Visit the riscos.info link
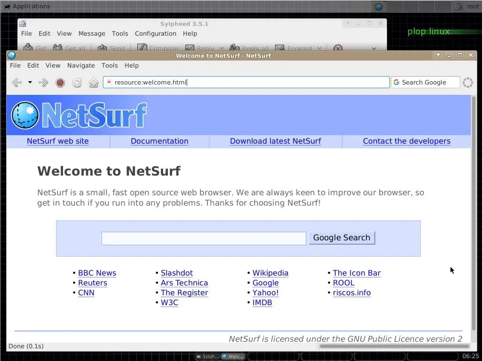Image resolution: width=482 pixels, height=361 pixels. pyautogui.click(x=352, y=292)
